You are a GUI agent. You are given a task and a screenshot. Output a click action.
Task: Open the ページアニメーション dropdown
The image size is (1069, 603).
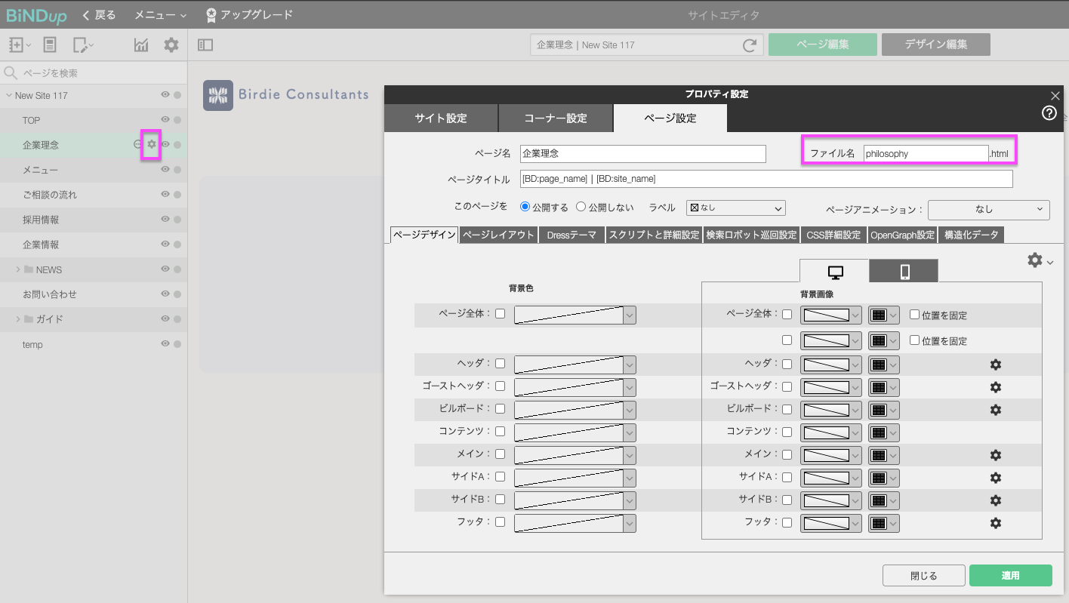pyautogui.click(x=989, y=210)
